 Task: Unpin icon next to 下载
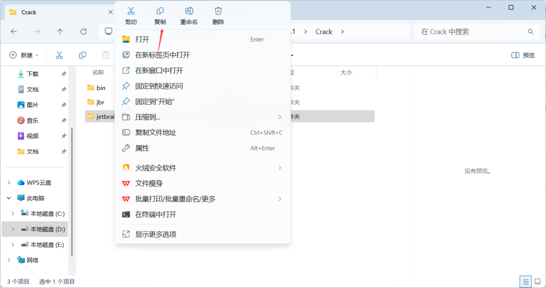(64, 74)
